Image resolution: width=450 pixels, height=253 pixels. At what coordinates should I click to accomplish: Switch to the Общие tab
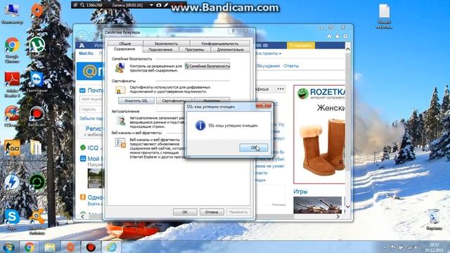[125, 44]
